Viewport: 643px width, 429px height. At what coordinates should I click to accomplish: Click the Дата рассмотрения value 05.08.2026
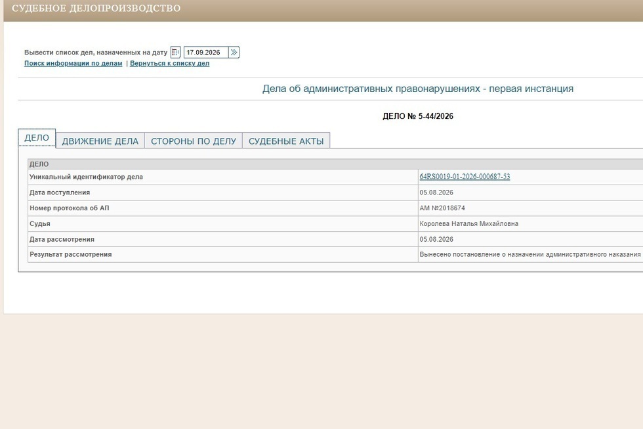tap(436, 239)
